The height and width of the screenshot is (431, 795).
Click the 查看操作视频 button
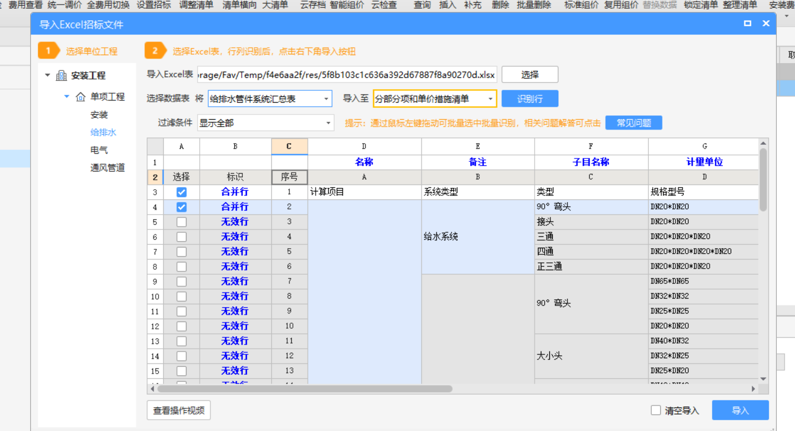click(x=179, y=410)
